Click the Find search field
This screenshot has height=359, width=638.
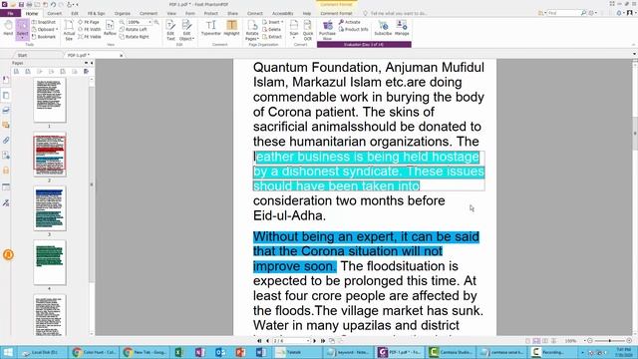[x=563, y=13]
